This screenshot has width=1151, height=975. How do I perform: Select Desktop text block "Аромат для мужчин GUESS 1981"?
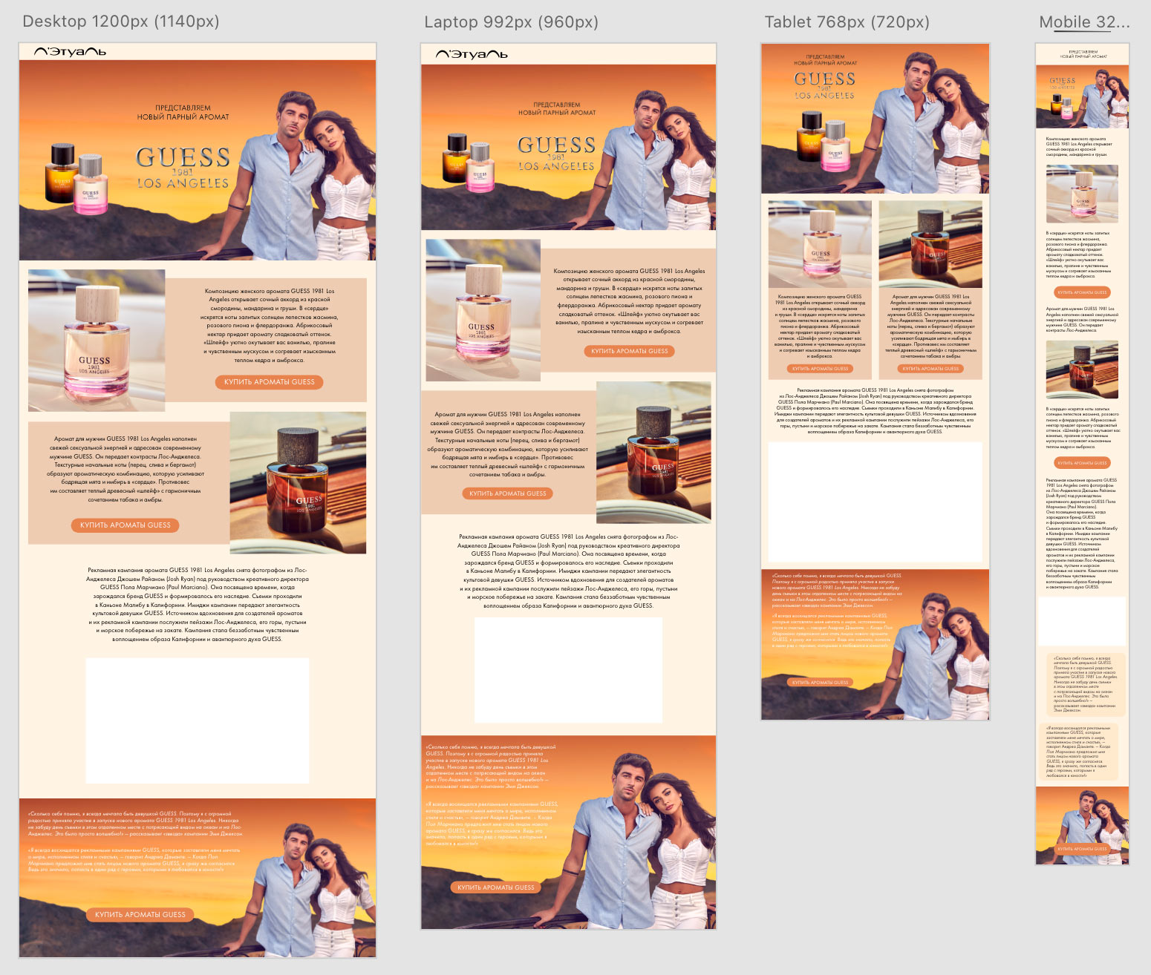(125, 469)
